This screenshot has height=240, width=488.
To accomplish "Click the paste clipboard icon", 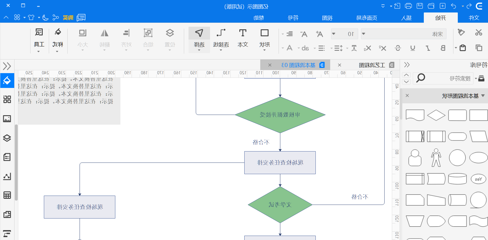I will [x=463, y=48].
